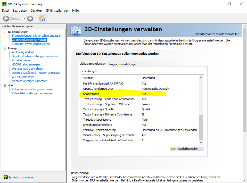Maximize the NVIDIA Systemsteuerung window

[229, 4]
